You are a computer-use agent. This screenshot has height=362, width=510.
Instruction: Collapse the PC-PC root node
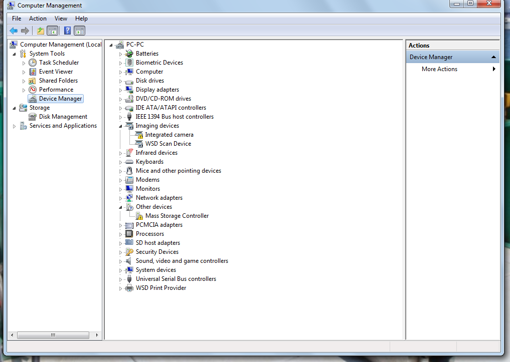pos(111,45)
